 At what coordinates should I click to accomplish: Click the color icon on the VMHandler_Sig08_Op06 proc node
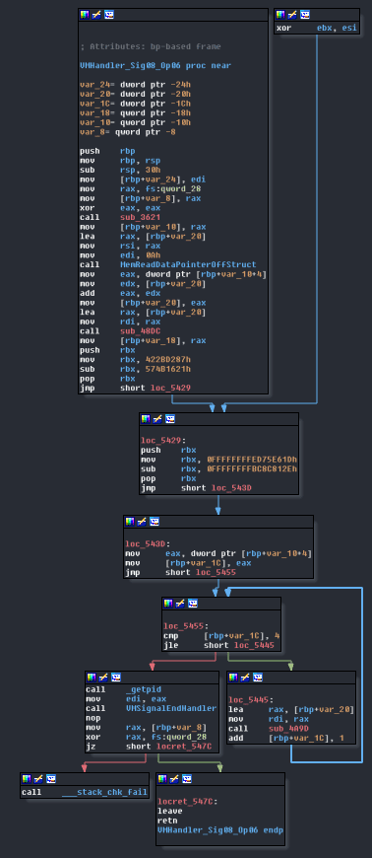click(x=85, y=15)
